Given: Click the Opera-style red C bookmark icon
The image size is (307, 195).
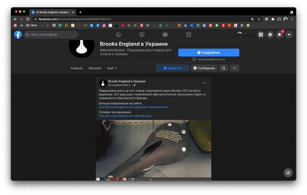Looking at the screenshot, I should [x=15, y=26].
